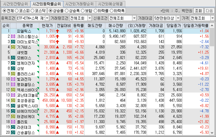The height and width of the screenshot is (137, 216).
Task: Select 코스닥 radio button
Action: 32,11
